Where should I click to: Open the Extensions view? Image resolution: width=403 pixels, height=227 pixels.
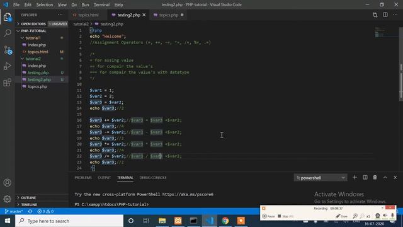tap(8, 83)
